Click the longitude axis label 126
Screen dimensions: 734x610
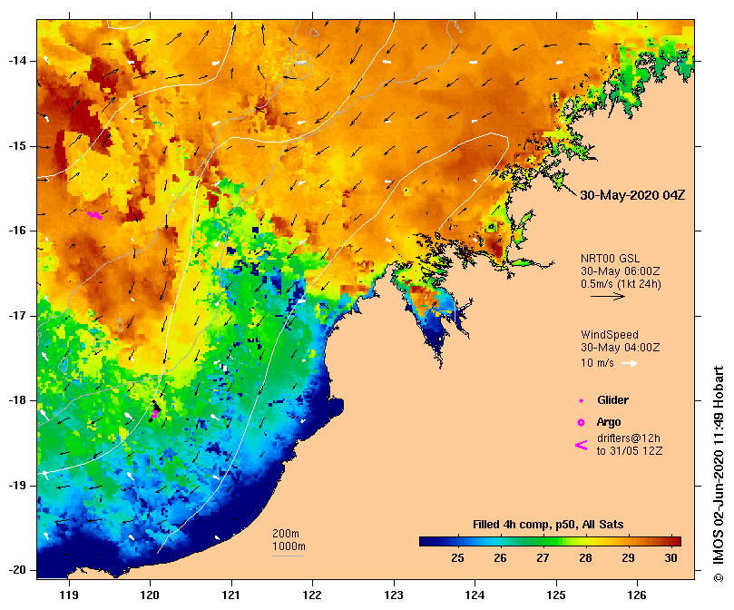pos(637,595)
